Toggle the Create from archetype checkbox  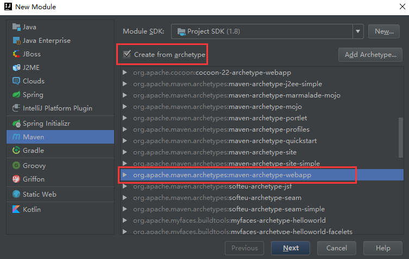click(x=127, y=54)
